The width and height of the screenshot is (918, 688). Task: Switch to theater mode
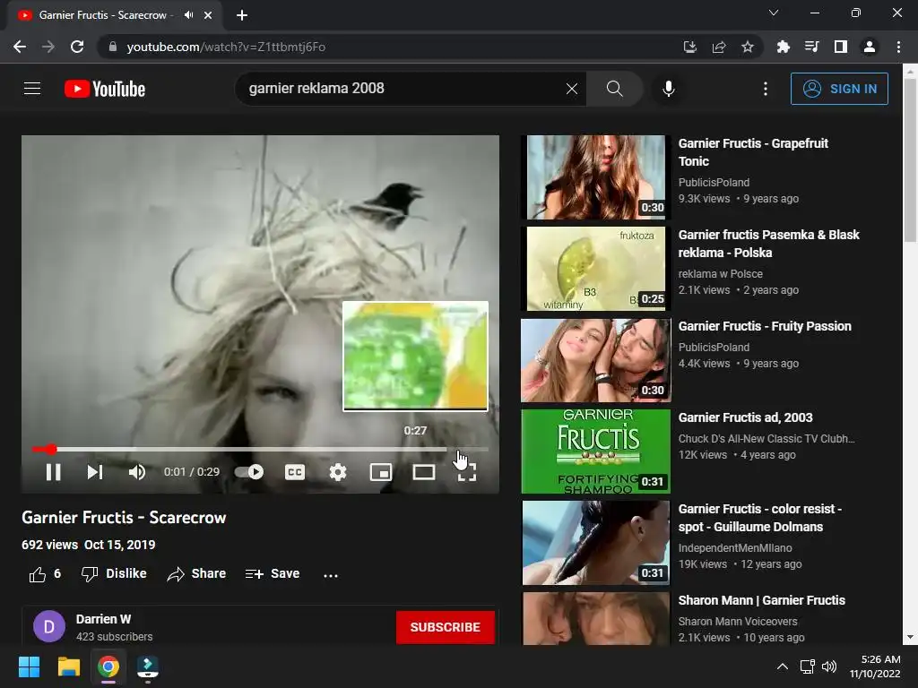(x=423, y=472)
